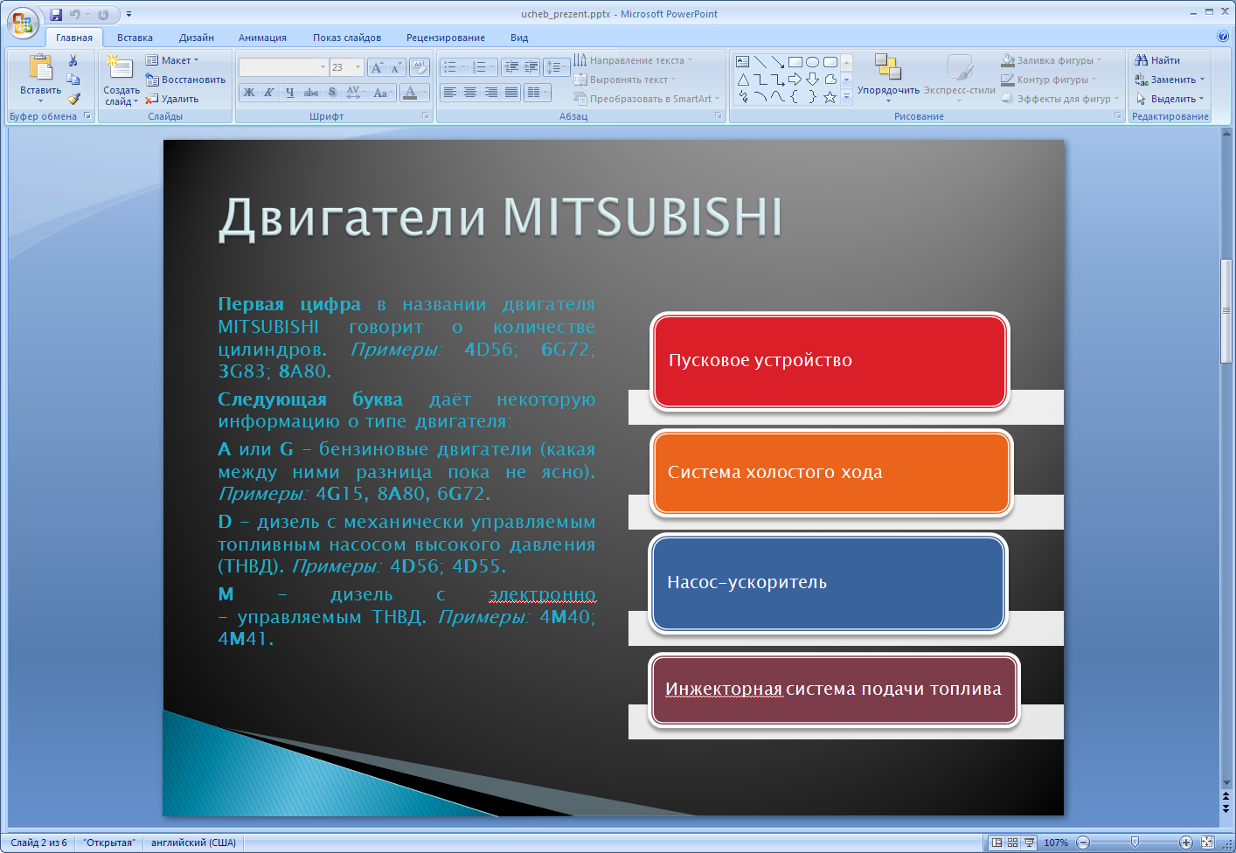Toggle text shadow (S)

(332, 92)
